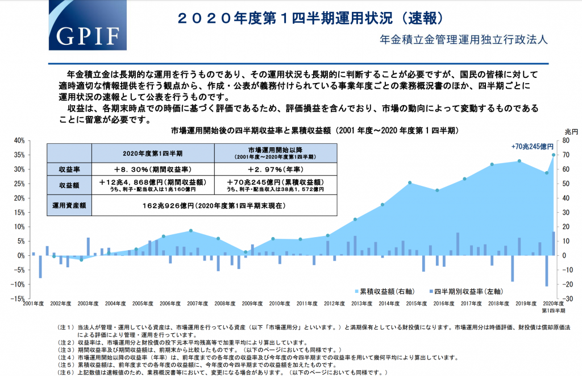Select the 四半期別収益率(左軸) legend label
The height and width of the screenshot is (377, 582).
[x=465, y=291]
